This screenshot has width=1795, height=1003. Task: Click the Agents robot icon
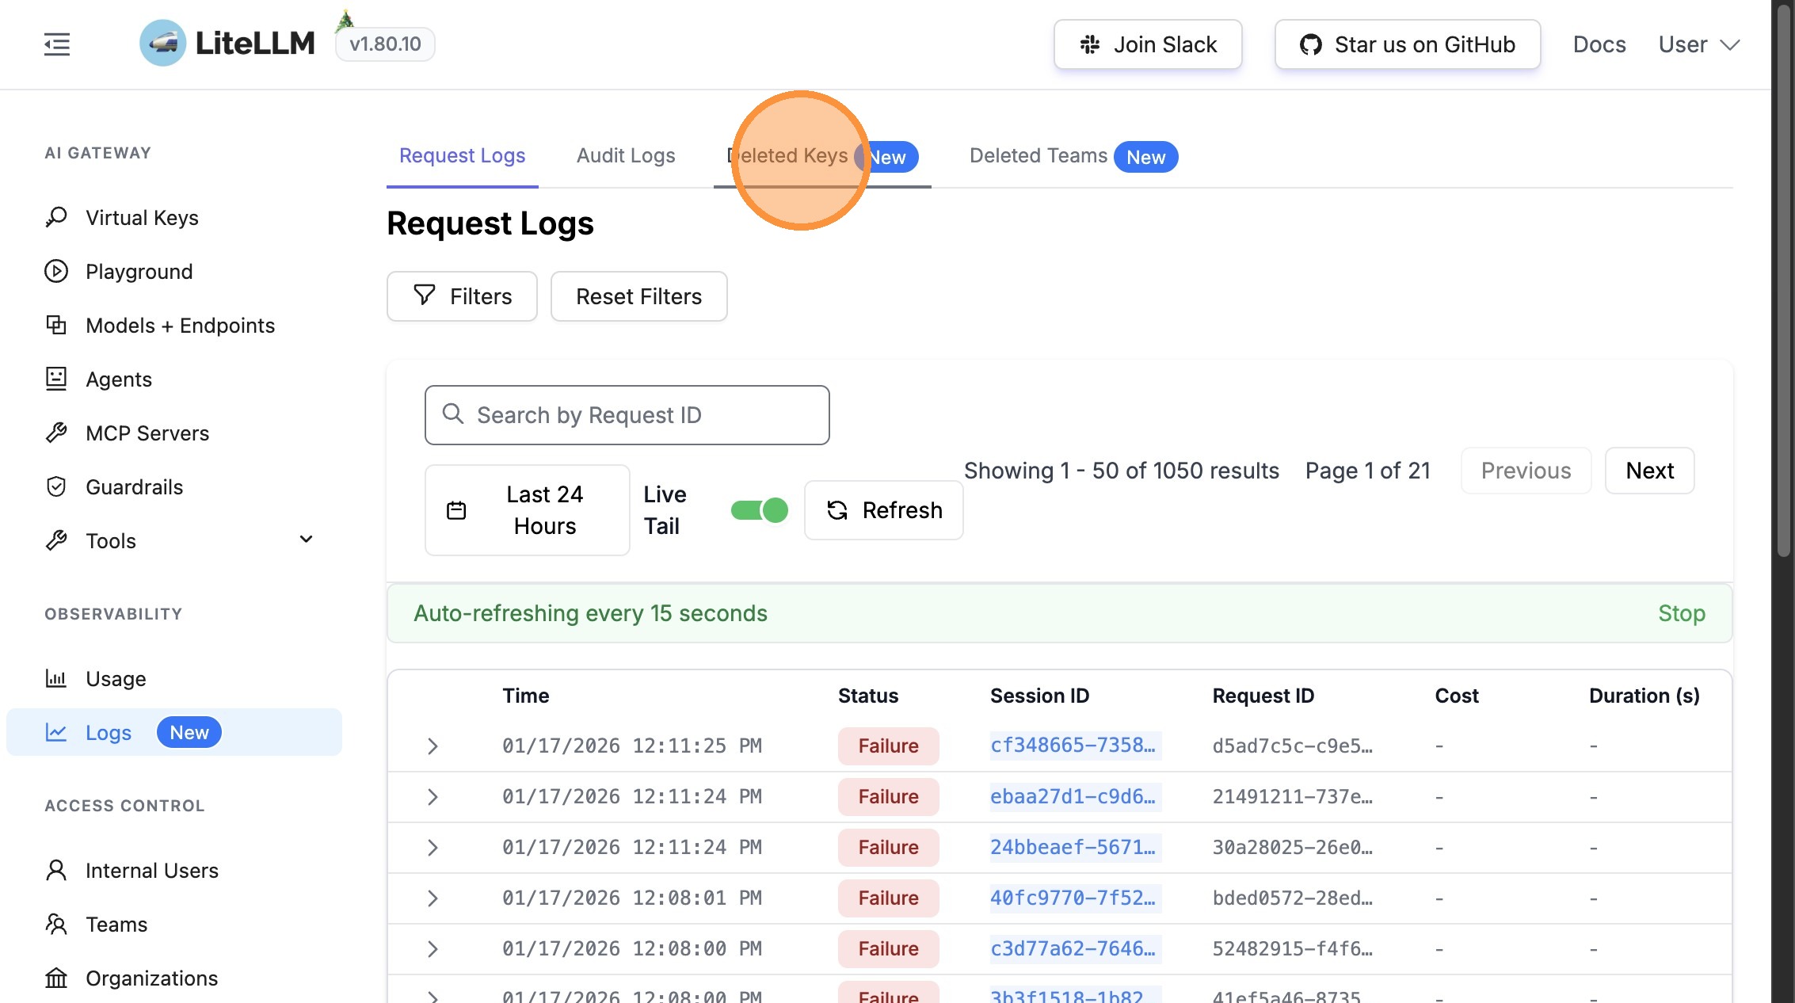click(56, 379)
